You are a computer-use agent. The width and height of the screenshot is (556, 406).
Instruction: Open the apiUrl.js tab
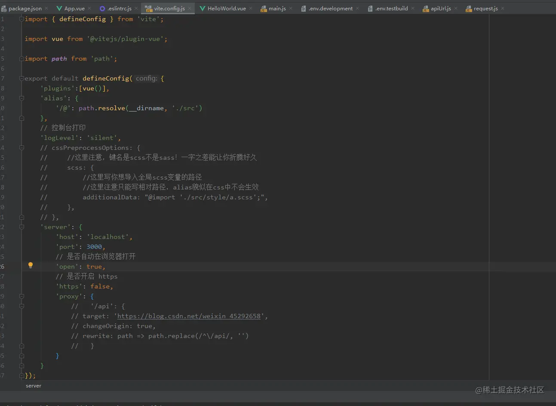coord(441,8)
